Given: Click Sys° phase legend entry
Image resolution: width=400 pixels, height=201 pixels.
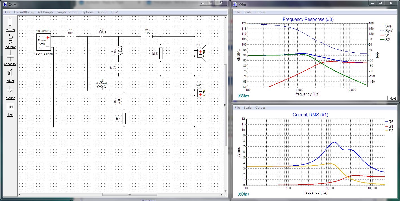Looking at the screenshot, I should coord(386,31).
